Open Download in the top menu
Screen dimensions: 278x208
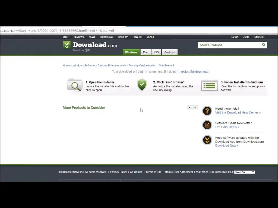coord(107,37)
